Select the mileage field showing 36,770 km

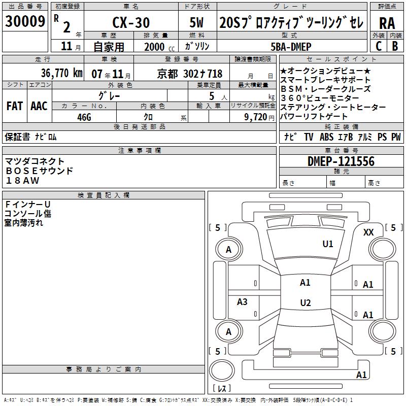pyautogui.click(x=43, y=72)
